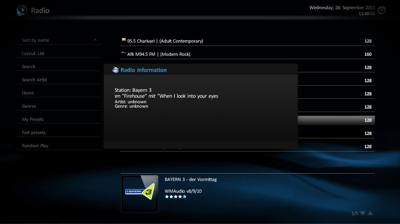Click the Afk M94.5 FM station logo

click(124, 52)
